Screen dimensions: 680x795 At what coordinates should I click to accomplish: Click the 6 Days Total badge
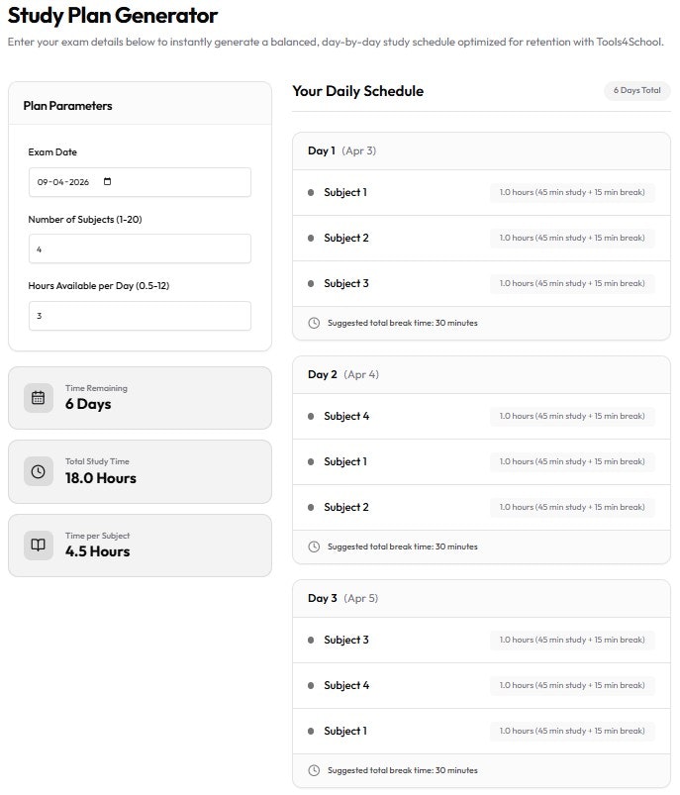click(638, 91)
